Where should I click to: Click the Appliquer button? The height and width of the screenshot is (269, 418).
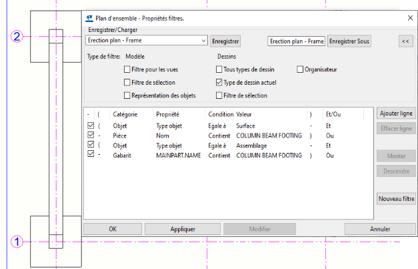[183, 229]
